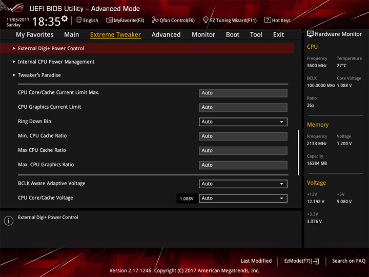369x277 pixels.
Task: Open the Boot tab
Action: [x=233, y=35]
